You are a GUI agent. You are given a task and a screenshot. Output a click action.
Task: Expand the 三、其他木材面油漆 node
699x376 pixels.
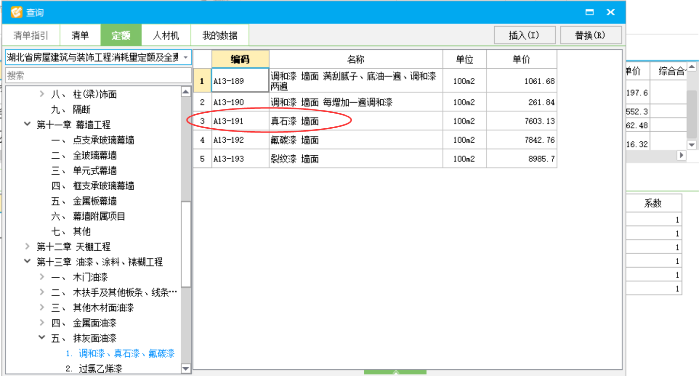click(x=42, y=308)
